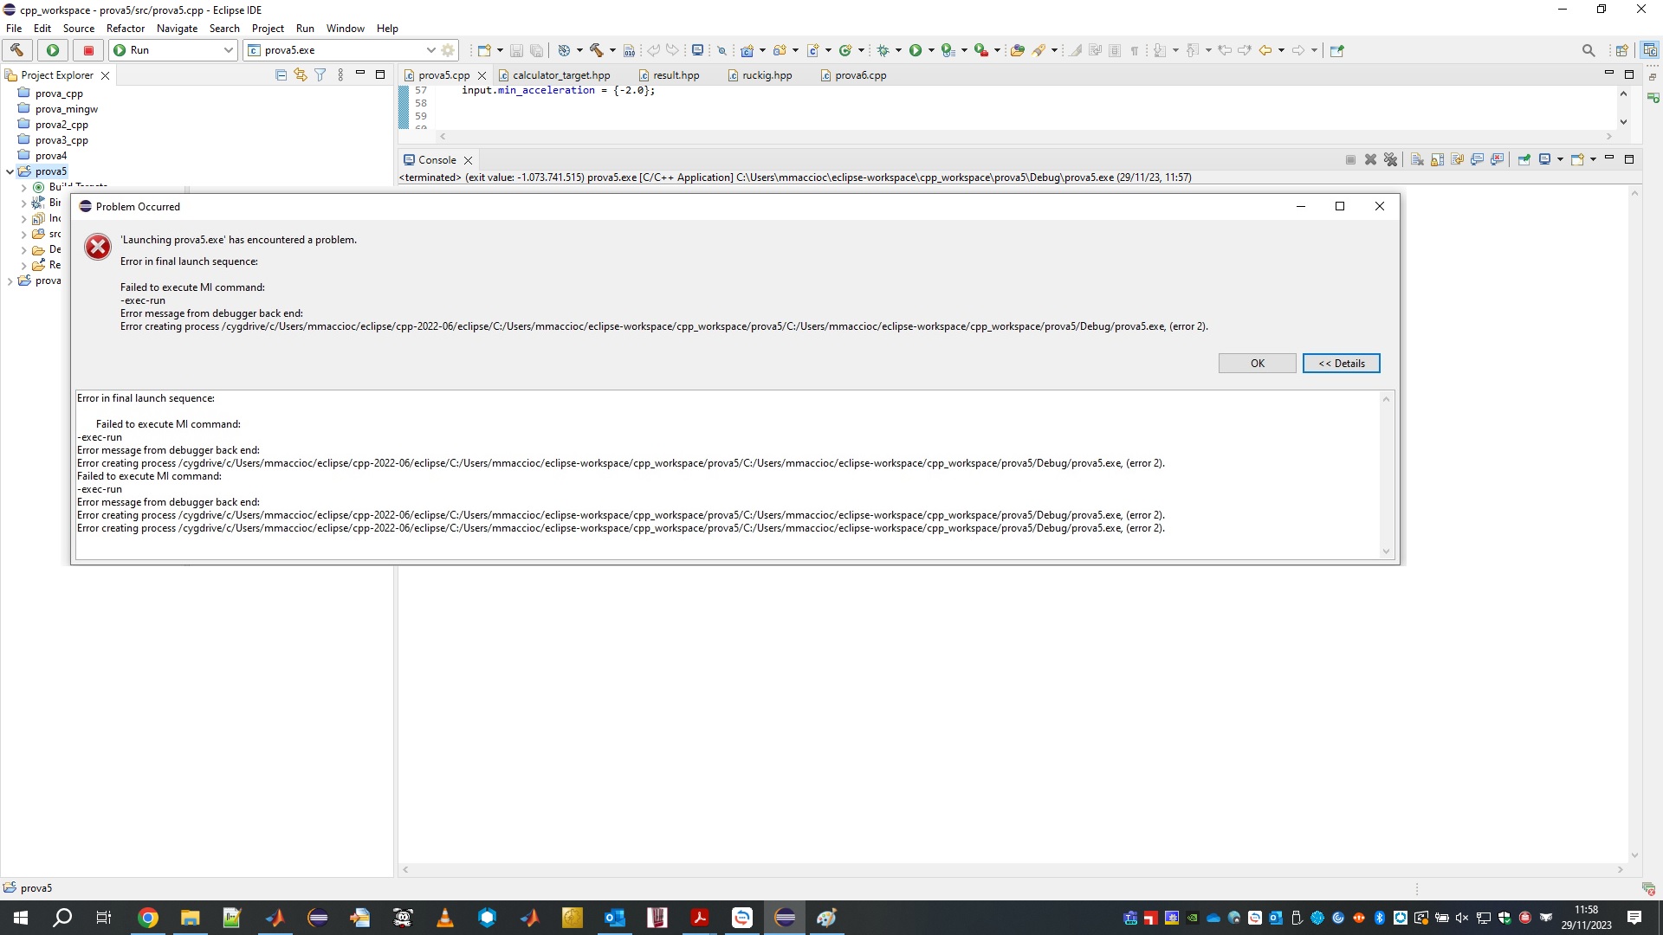Click Clear Console icon
Screen dimensions: 1663x935
click(1417, 159)
